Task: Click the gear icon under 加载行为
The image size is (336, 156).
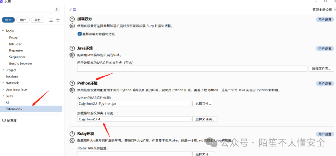Action: (72, 26)
